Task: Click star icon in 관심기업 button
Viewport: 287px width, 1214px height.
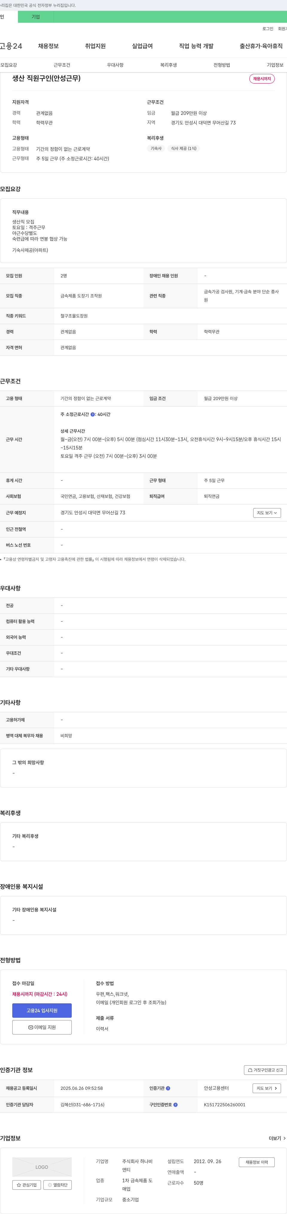Action: 19,1185
